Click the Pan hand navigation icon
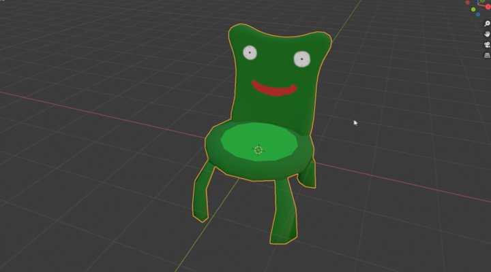 pyautogui.click(x=488, y=33)
